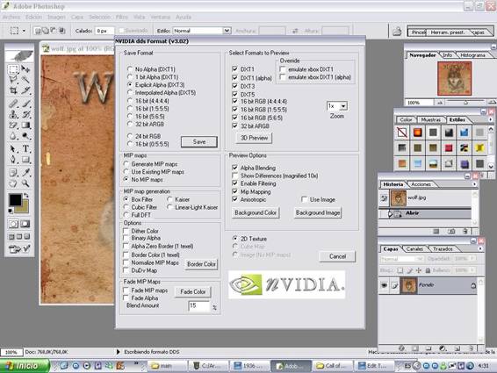Expand taskbar quick launch chevron
Image resolution: width=497 pixels, height=373 pixels.
point(136,362)
